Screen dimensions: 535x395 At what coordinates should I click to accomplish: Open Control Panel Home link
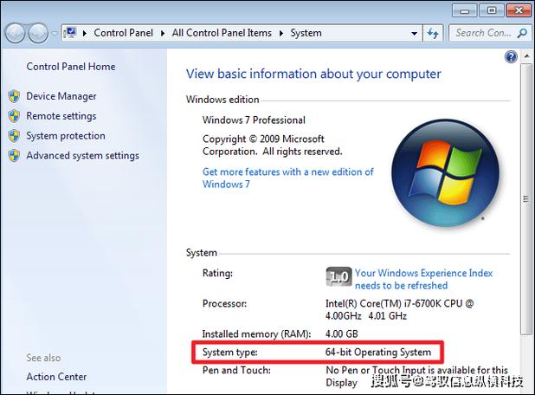[x=71, y=67]
